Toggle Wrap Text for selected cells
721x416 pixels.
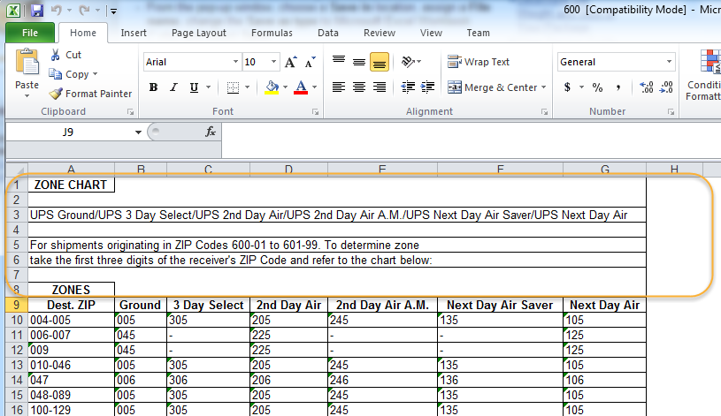tap(479, 62)
